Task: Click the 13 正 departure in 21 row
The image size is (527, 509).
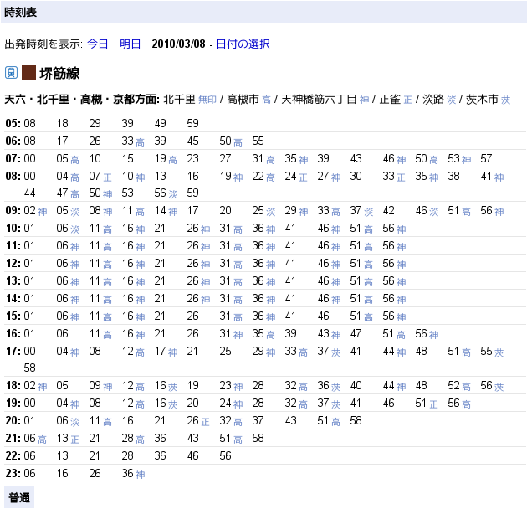Action: coord(68,439)
